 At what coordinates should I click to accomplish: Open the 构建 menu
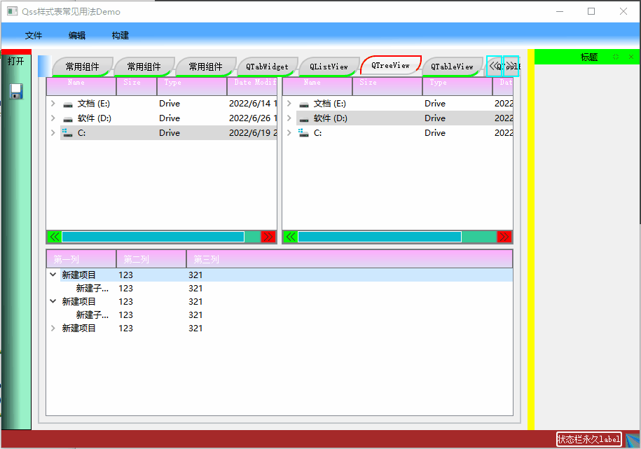(120, 36)
